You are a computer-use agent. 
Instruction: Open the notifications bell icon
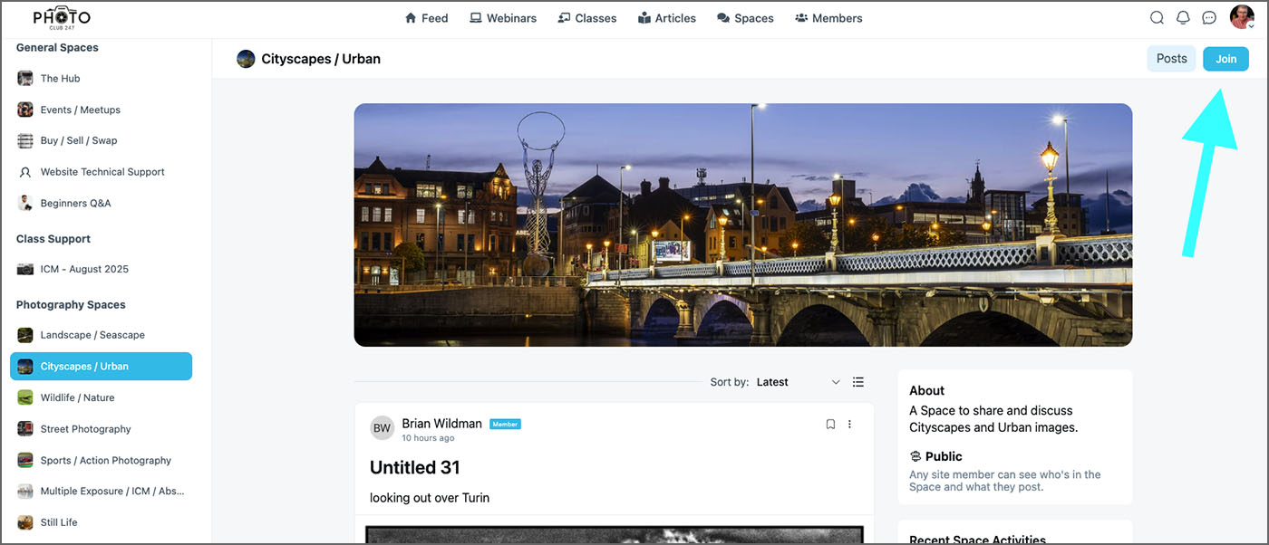pos(1183,17)
